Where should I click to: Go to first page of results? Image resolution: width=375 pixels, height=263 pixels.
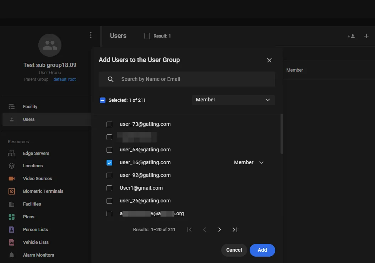coord(189,230)
